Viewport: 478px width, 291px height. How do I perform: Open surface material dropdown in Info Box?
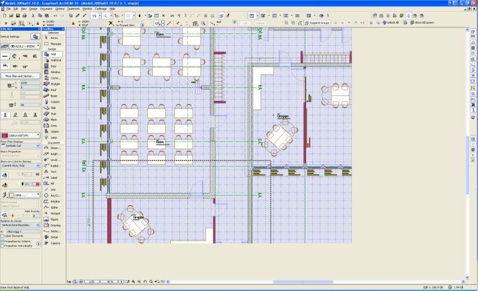[24, 195]
